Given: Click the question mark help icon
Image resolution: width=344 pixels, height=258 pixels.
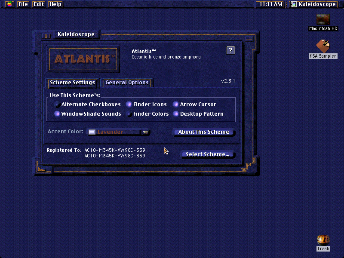Looking at the screenshot, I should point(230,50).
